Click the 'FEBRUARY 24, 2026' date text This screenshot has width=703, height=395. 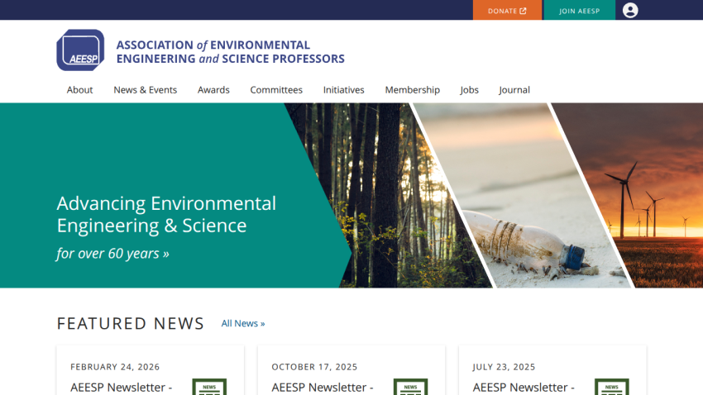pos(115,367)
